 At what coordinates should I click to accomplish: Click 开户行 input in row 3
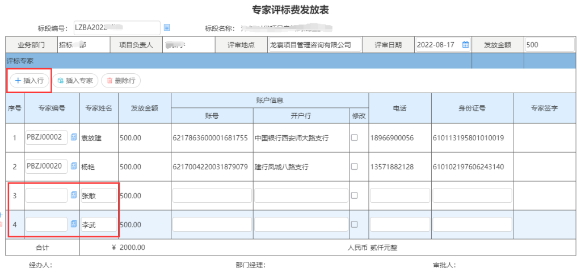301,195
